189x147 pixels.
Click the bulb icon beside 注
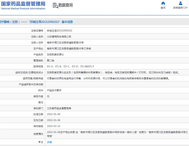(x=39, y=142)
